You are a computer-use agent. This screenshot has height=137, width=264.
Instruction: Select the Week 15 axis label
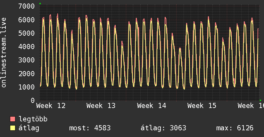pos(202,106)
